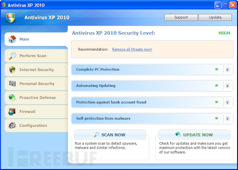The image size is (238, 170).
Task: Expand the Automating Updating chevron
Action: pos(227,85)
